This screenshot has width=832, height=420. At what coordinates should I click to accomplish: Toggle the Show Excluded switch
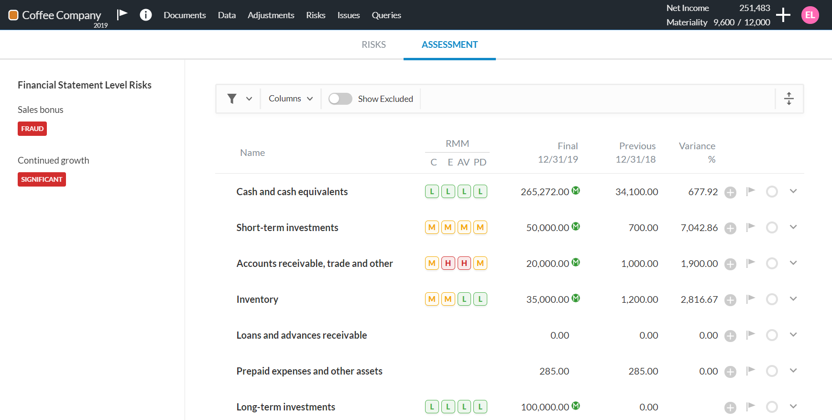point(340,99)
